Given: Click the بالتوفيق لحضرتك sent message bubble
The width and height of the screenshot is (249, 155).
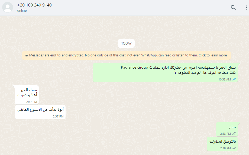Looking at the screenshot, I should (x=222, y=144).
